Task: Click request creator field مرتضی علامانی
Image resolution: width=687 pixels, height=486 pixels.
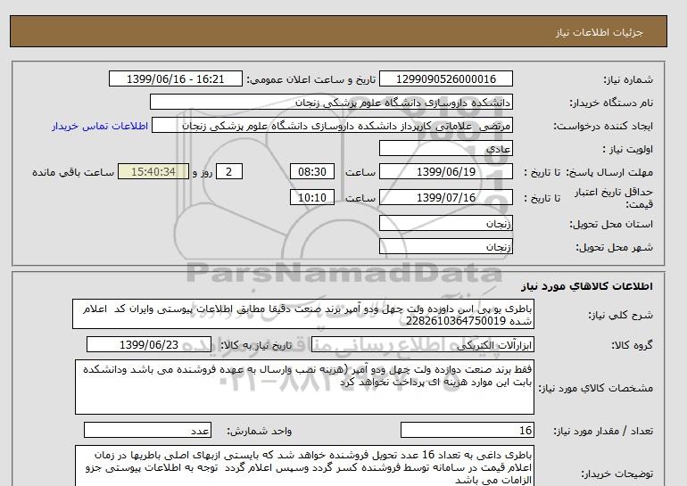Action: pyautogui.click(x=332, y=125)
